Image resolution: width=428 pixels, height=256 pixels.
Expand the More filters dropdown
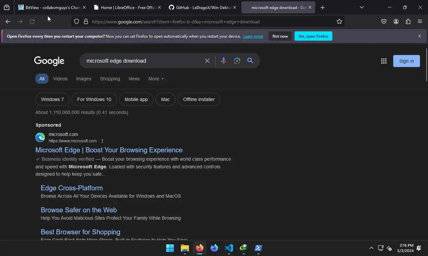click(156, 79)
